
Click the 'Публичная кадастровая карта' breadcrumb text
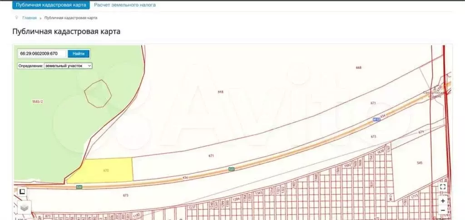click(x=71, y=18)
